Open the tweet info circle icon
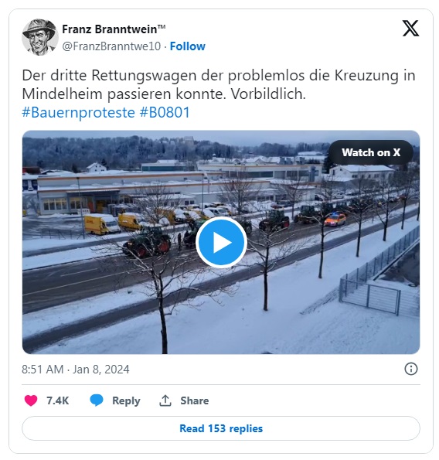Viewport: 439px width, 460px height. pyautogui.click(x=411, y=369)
